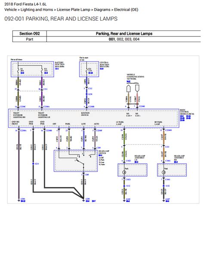Click the LH Park lamp bulb symbol
This screenshot has width=204, height=273.
(x=124, y=172)
